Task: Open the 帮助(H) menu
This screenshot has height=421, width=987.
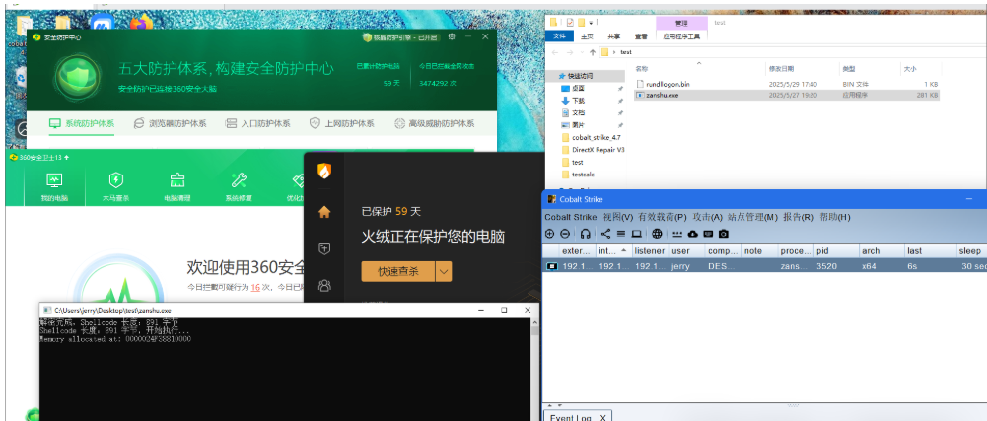Action: click(x=835, y=217)
